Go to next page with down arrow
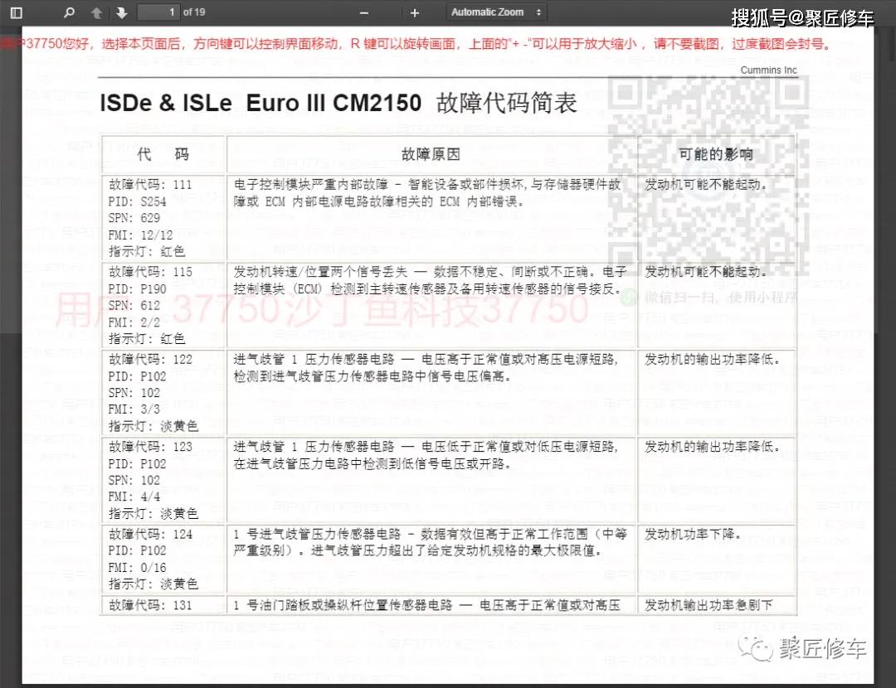The image size is (896, 688). [x=121, y=12]
